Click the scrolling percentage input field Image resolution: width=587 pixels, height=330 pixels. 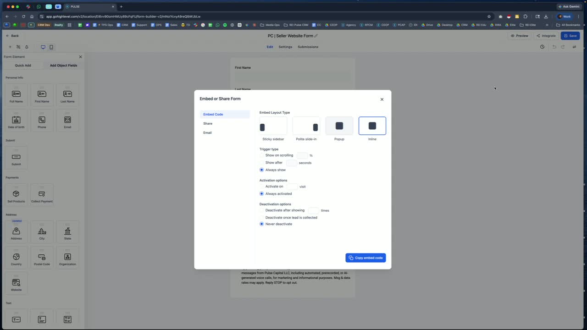pyautogui.click(x=302, y=155)
